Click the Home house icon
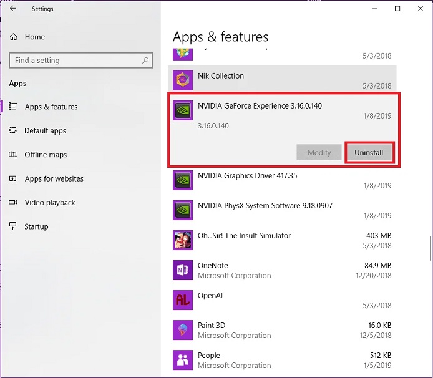Viewport: 433px width, 378px height. coord(14,37)
